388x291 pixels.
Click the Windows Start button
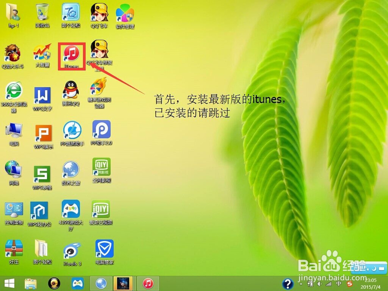click(x=9, y=283)
